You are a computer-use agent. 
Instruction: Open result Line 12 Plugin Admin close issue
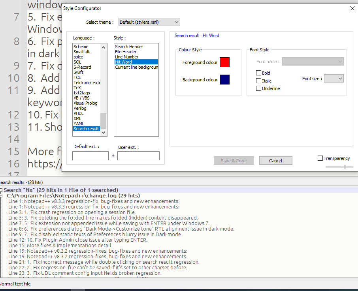point(78,240)
